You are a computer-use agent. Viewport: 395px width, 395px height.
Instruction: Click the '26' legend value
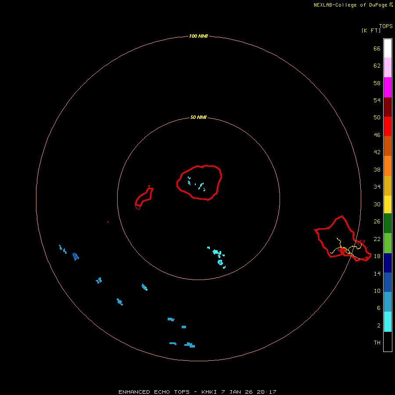tap(377, 222)
